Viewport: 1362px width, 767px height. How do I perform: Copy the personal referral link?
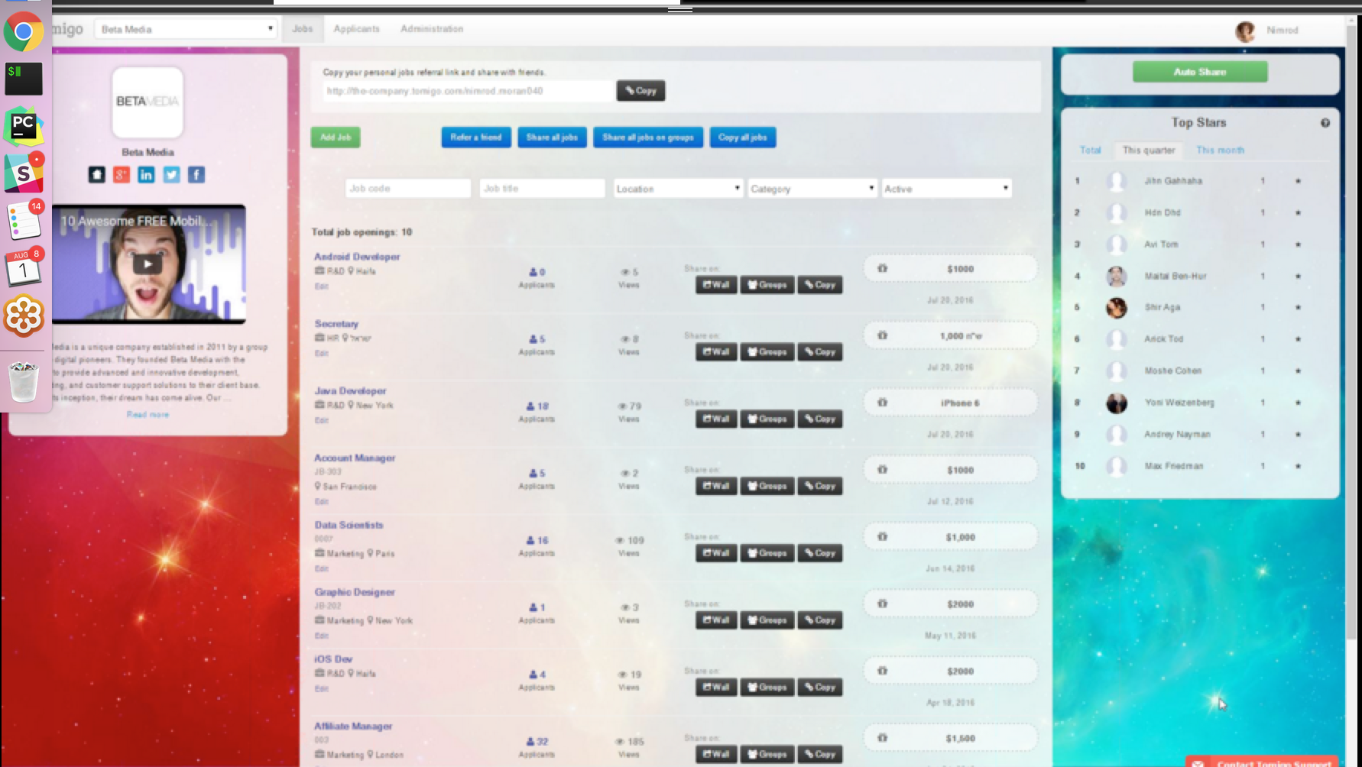(x=640, y=91)
